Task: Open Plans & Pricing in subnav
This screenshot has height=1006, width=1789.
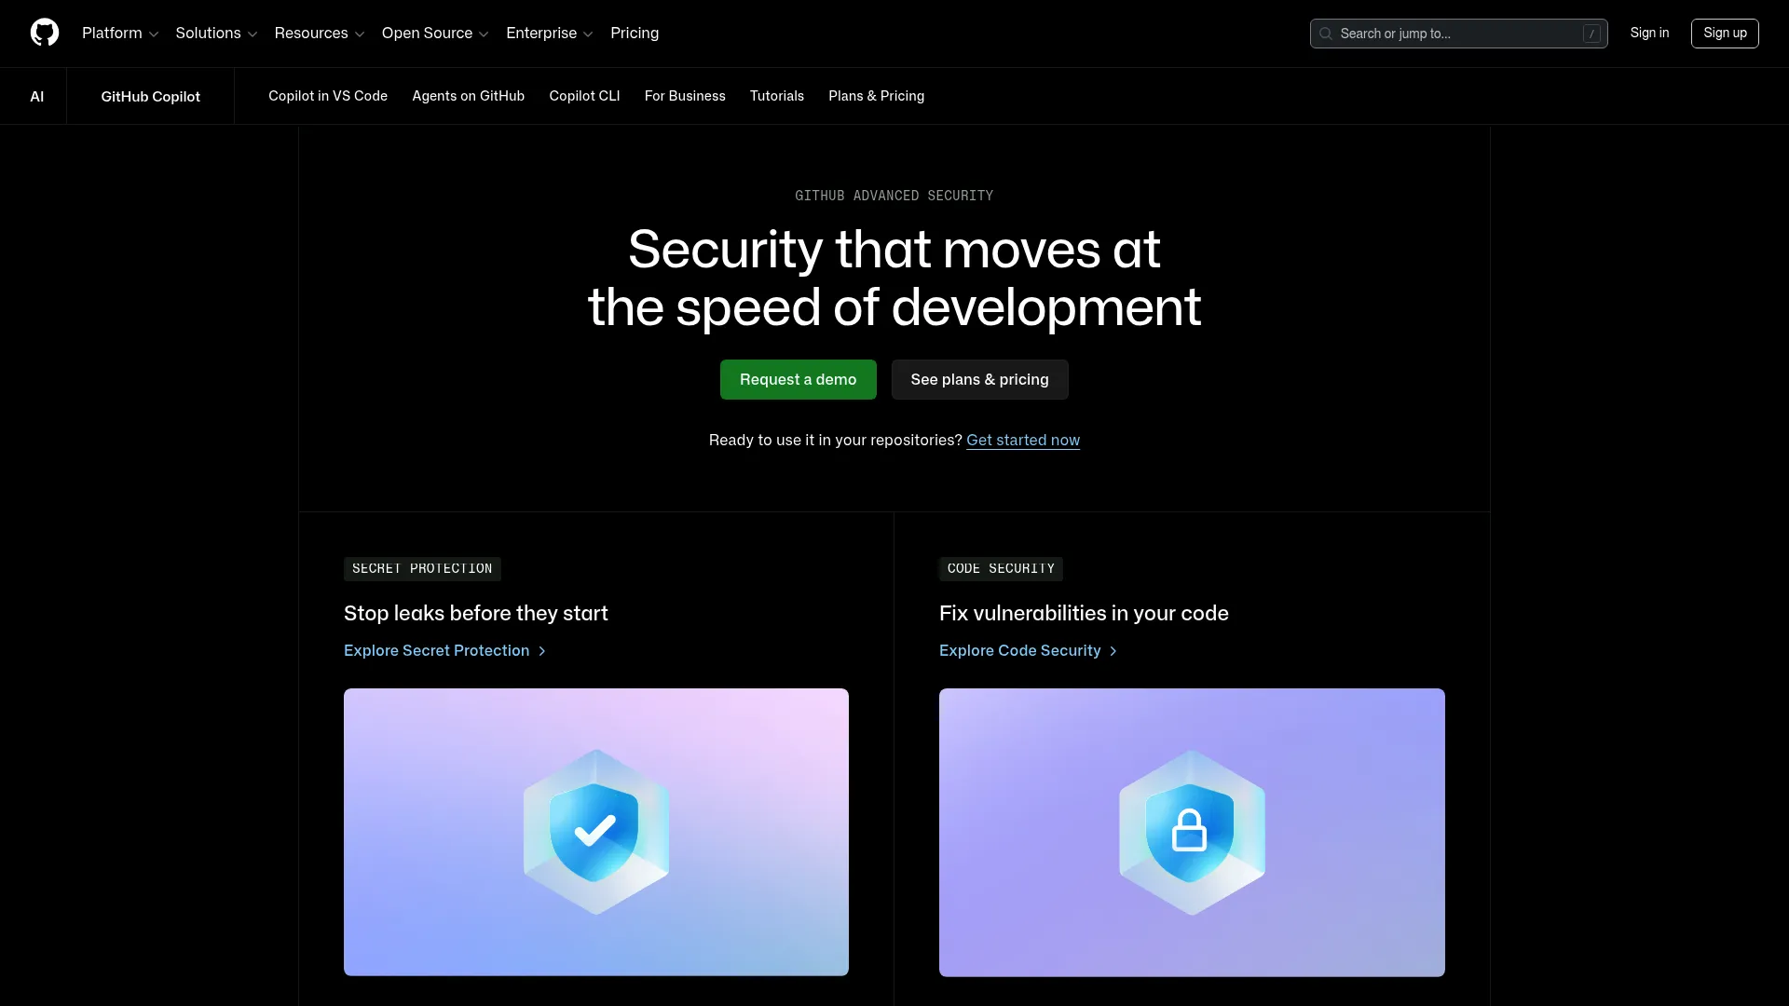Action: point(876,96)
